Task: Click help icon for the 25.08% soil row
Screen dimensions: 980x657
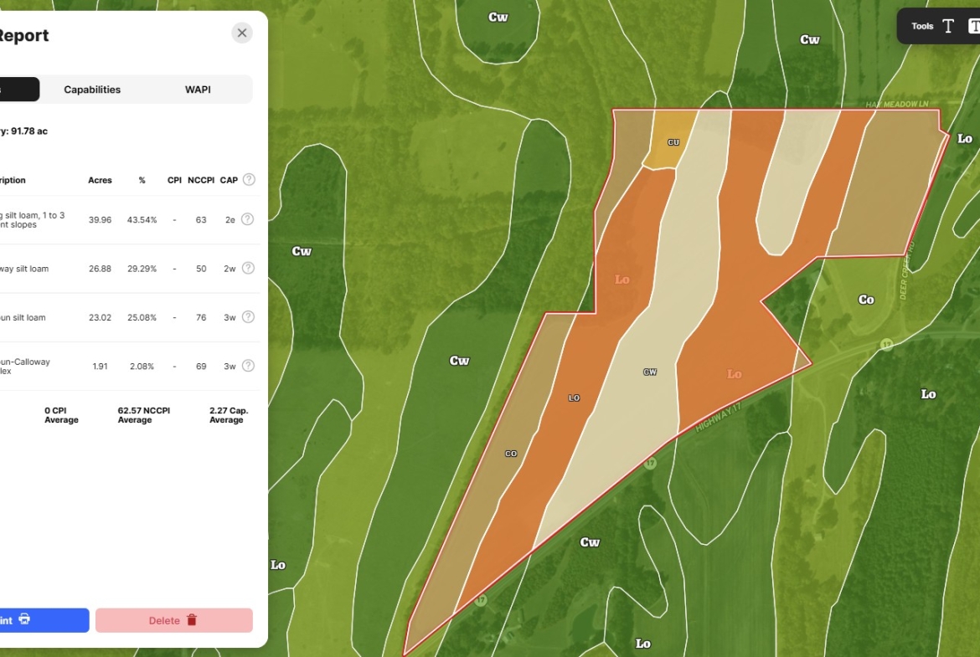Action: pos(247,317)
